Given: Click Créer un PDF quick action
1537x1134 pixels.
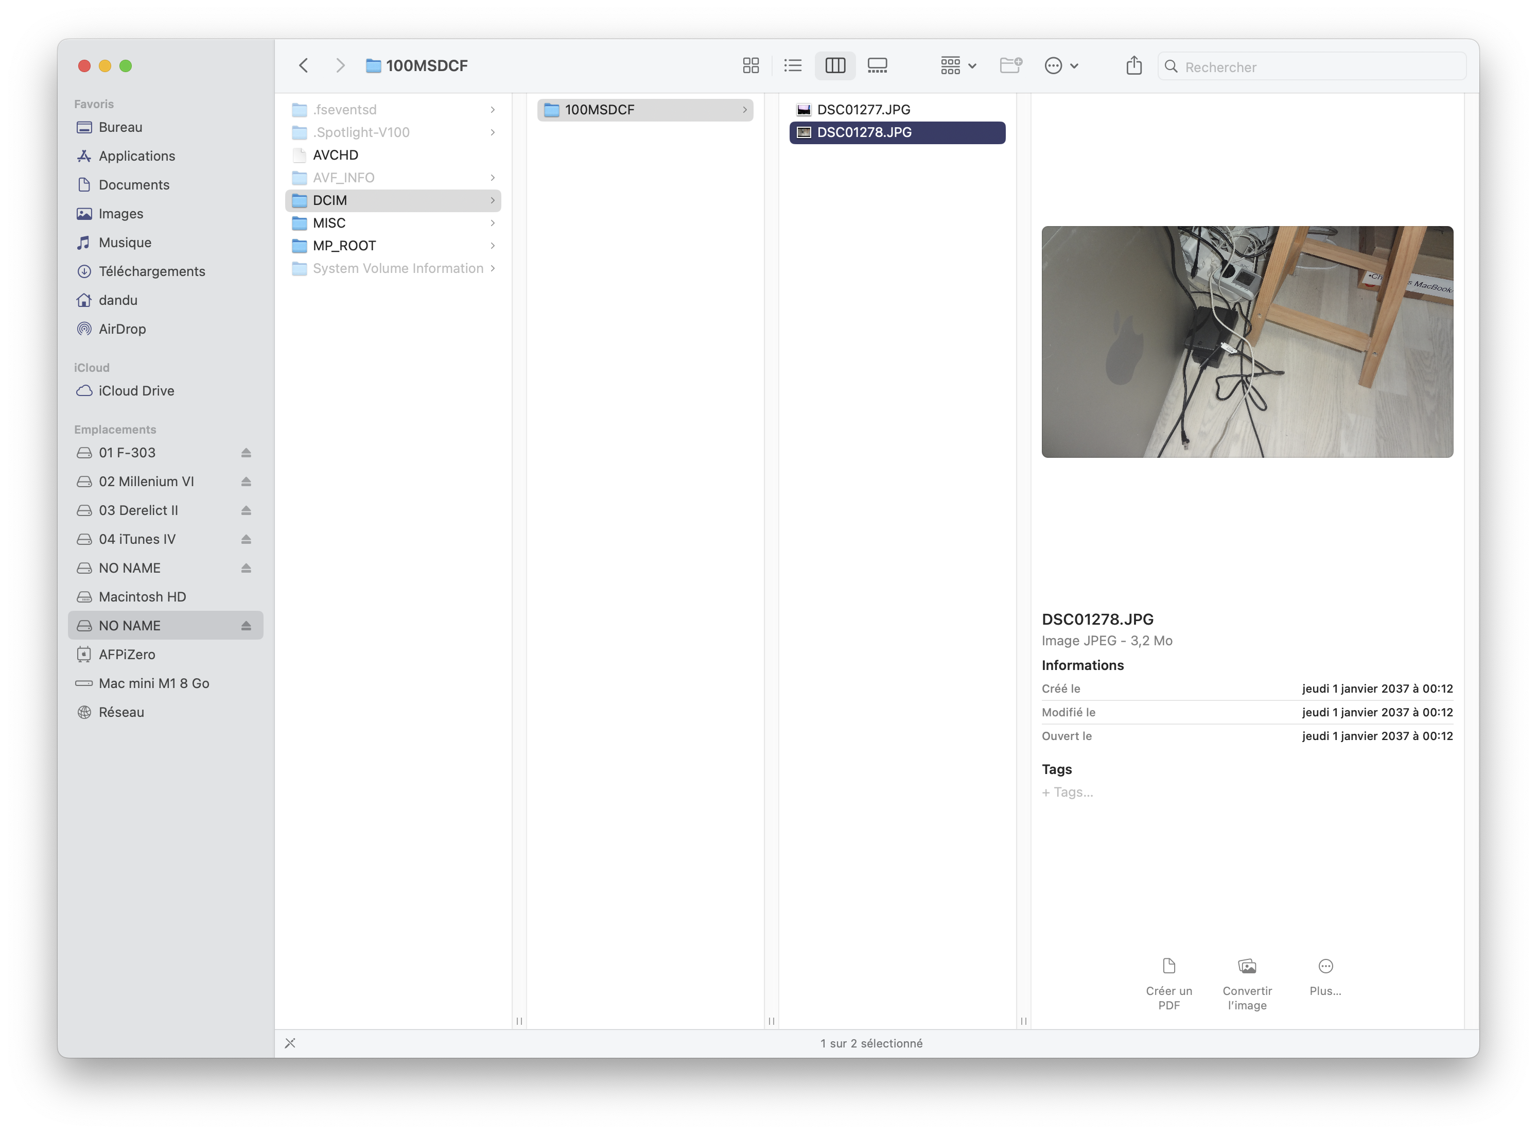Looking at the screenshot, I should 1168,984.
